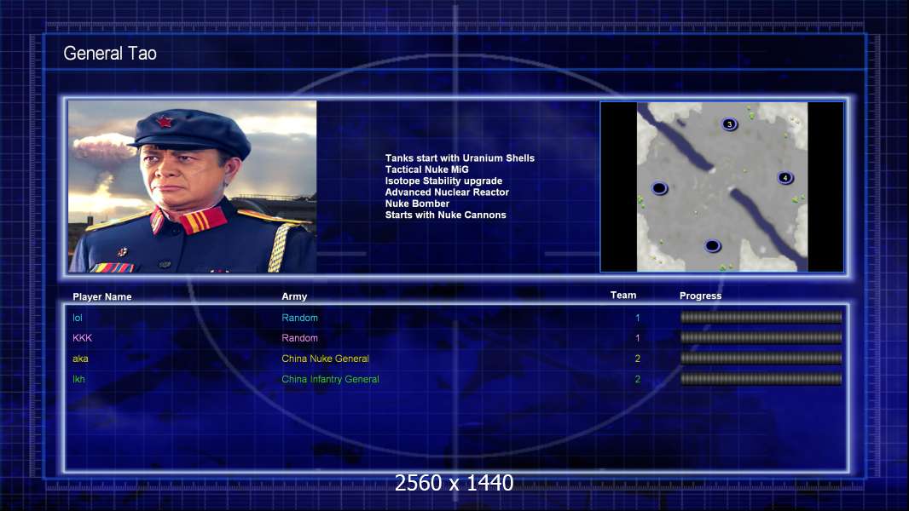Viewport: 909px width, 511px height.
Task: Click General Tao's portrait image
Action: tap(193, 187)
